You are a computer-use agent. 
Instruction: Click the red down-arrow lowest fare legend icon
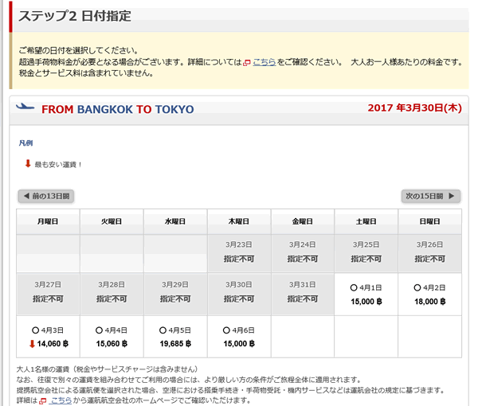point(28,164)
